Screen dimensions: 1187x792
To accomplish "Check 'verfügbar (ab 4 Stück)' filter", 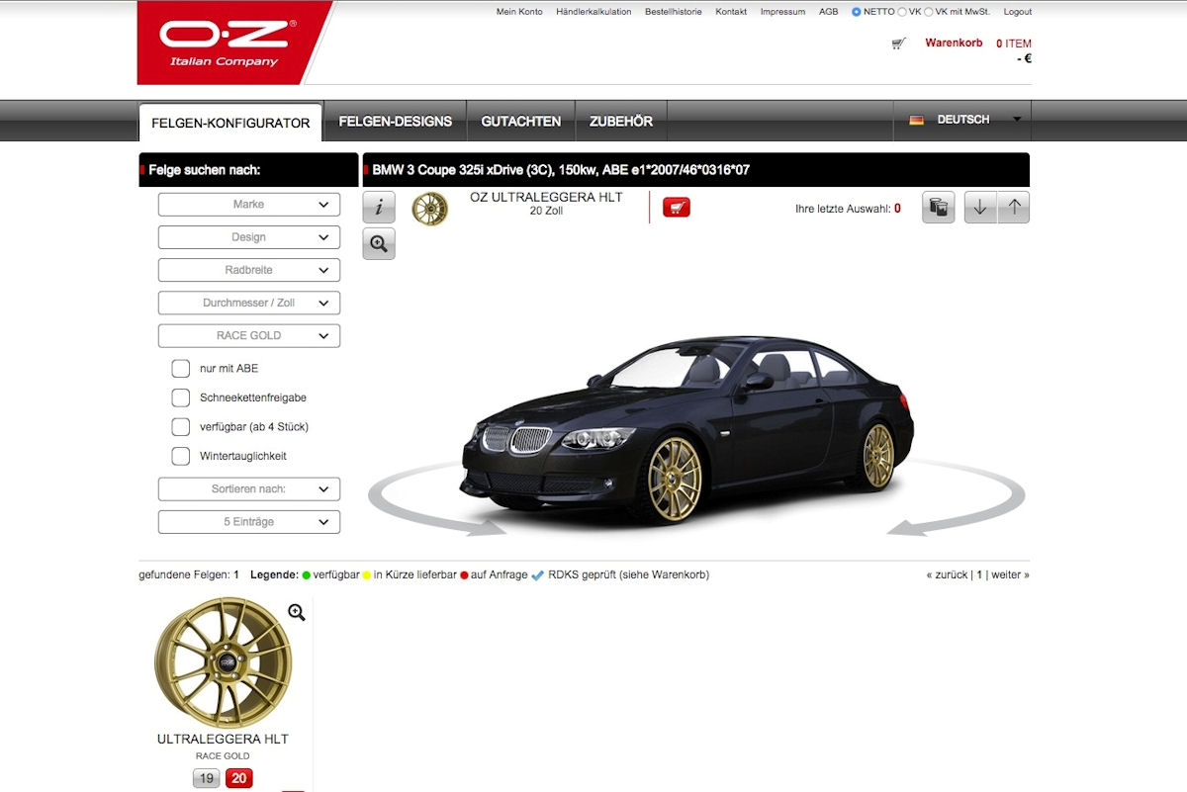I will [x=181, y=427].
